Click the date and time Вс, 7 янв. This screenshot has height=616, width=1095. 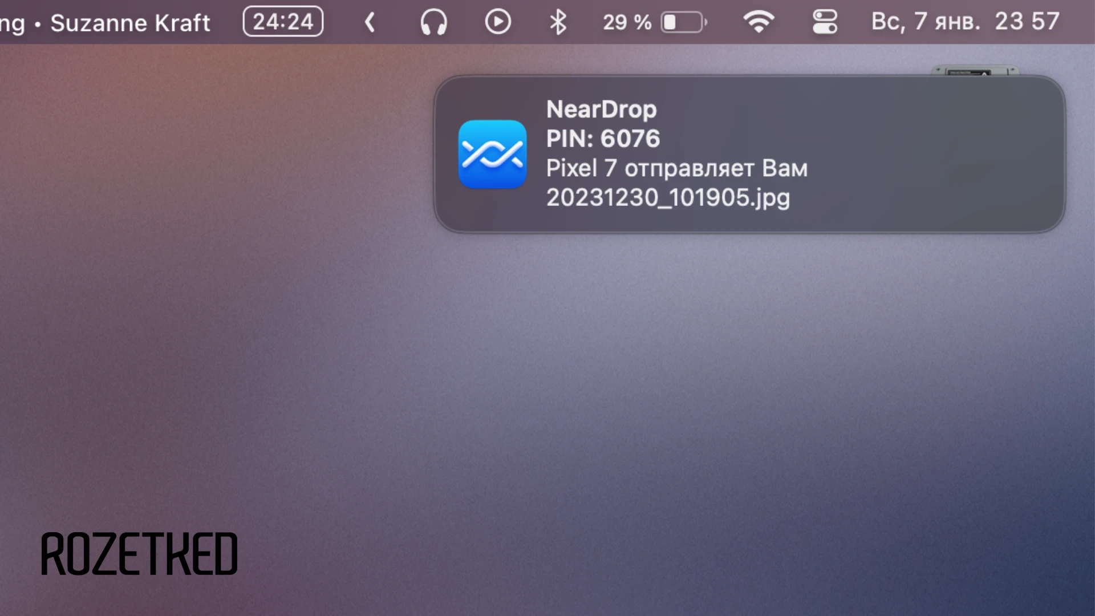tap(965, 22)
